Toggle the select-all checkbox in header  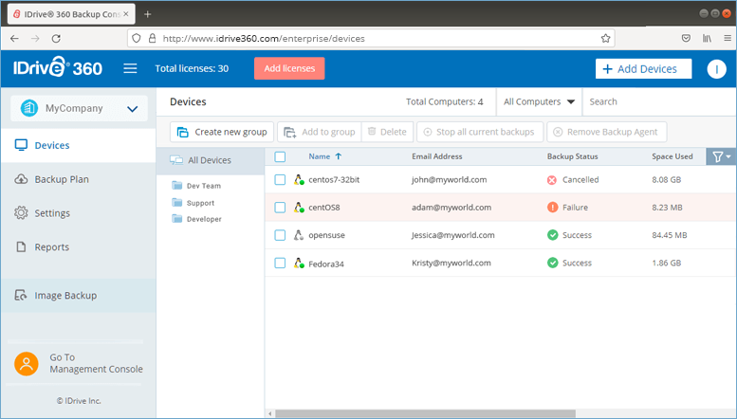coord(280,156)
